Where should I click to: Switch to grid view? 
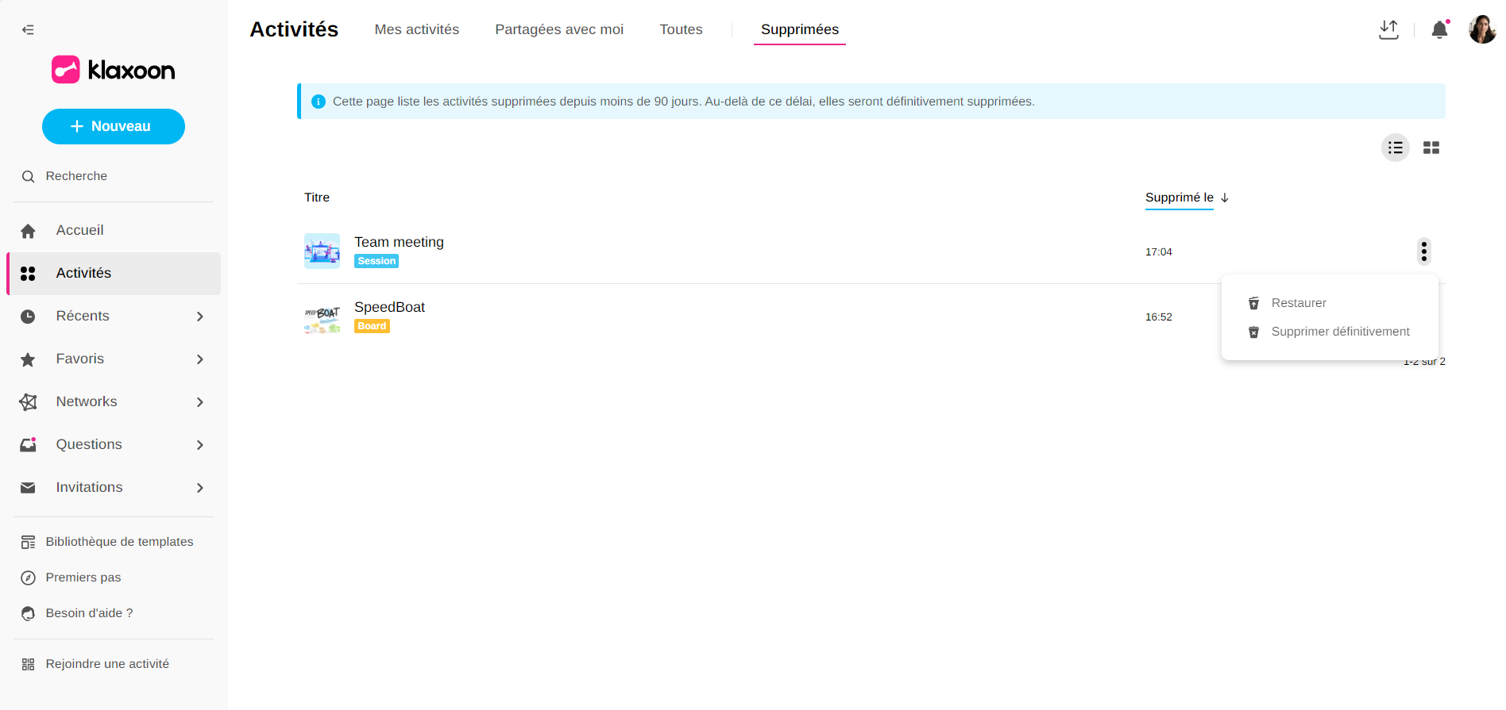[1431, 148]
